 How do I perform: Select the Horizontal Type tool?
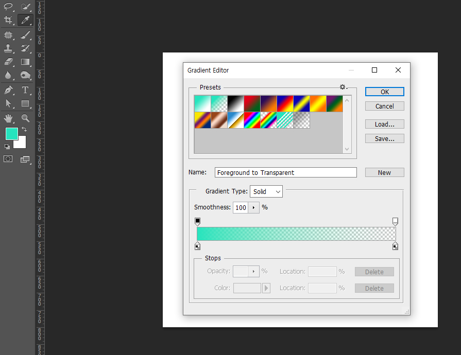[x=25, y=90]
